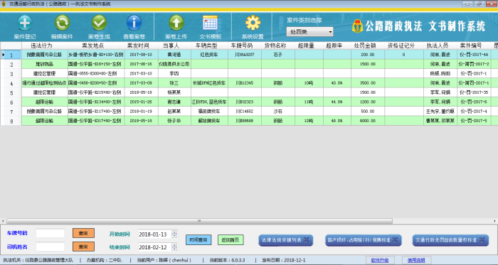
Task: Click the 司机姓名 input field
Action: (x=51, y=247)
